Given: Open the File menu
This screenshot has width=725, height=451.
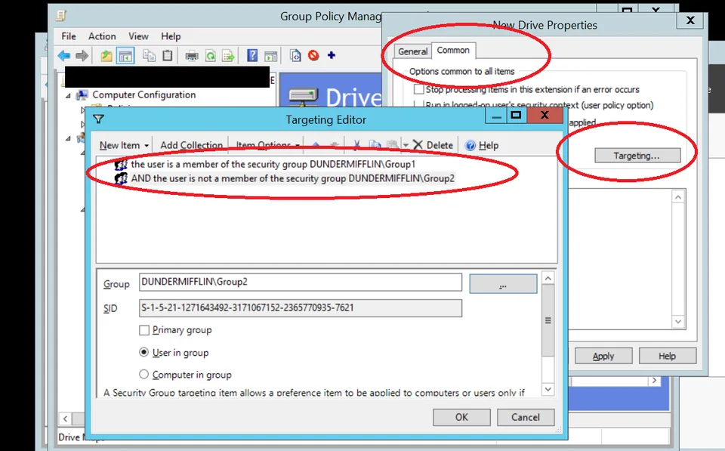Looking at the screenshot, I should pos(69,36).
